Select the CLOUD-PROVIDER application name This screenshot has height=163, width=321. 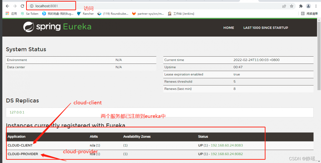point(23,154)
